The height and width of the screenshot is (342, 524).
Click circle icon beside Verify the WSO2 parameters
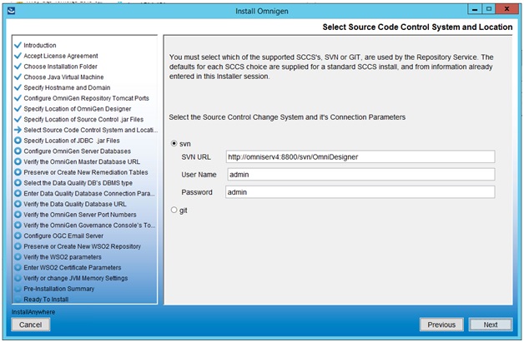18,257
